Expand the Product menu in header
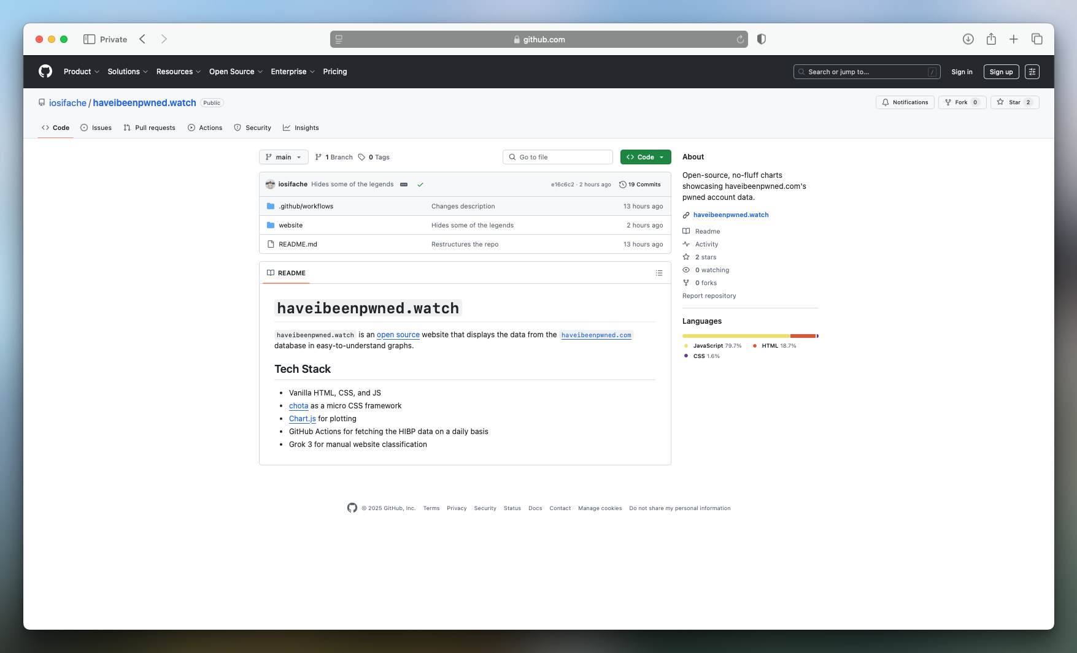This screenshot has height=653, width=1077. [x=81, y=72]
